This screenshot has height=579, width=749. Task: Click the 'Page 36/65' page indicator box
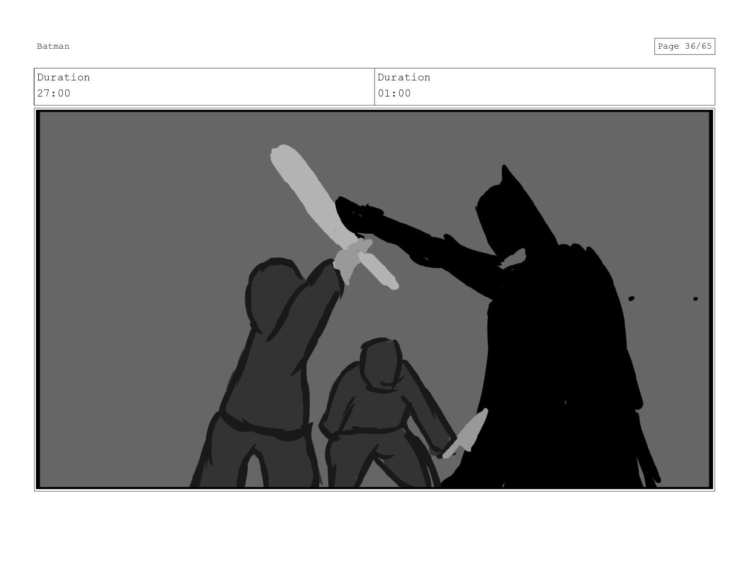[x=684, y=46]
